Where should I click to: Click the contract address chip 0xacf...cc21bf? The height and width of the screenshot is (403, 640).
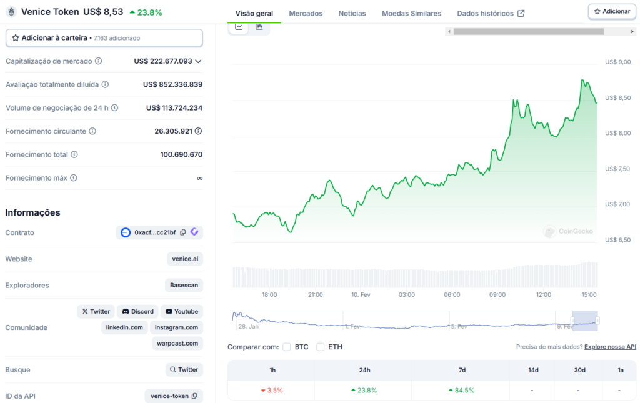159,232
